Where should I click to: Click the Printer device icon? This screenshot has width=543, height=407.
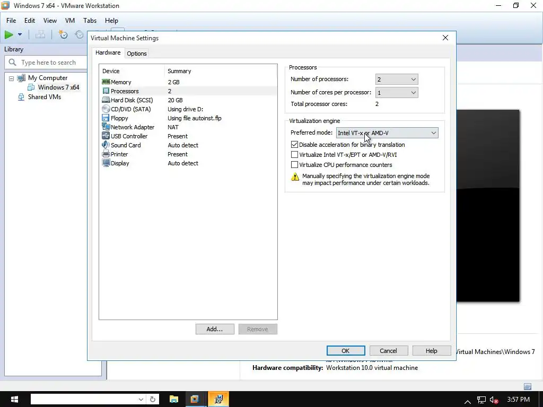106,154
